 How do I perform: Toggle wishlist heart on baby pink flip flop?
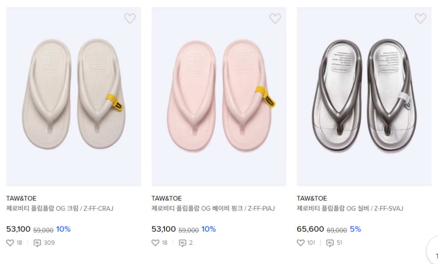pos(275,18)
